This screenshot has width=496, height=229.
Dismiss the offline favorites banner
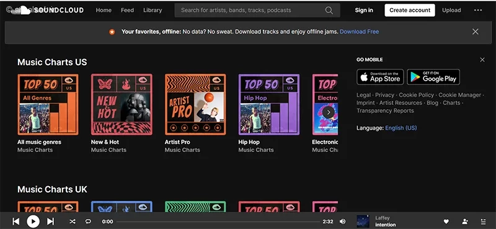click(x=475, y=32)
